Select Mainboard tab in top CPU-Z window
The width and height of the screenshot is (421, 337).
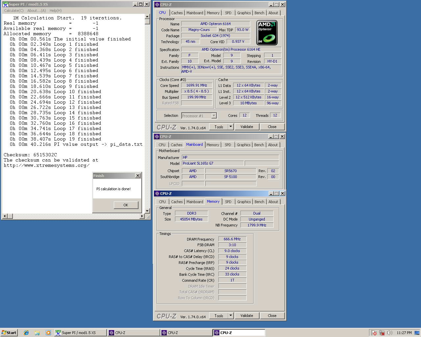tap(195, 13)
